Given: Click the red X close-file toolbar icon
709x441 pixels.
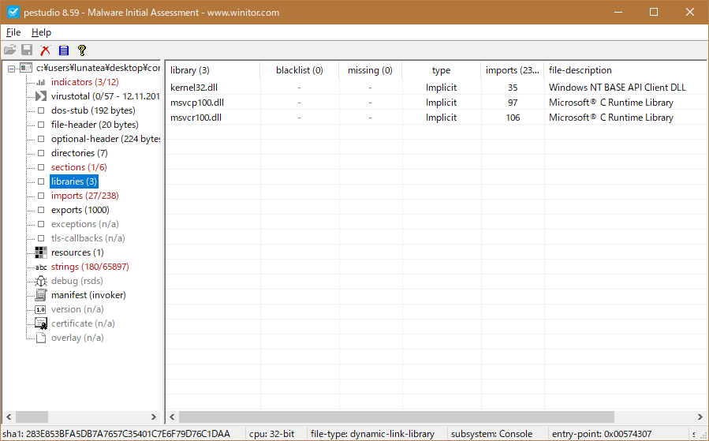Looking at the screenshot, I should (x=45, y=50).
